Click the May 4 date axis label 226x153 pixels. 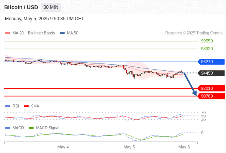pos(63,147)
